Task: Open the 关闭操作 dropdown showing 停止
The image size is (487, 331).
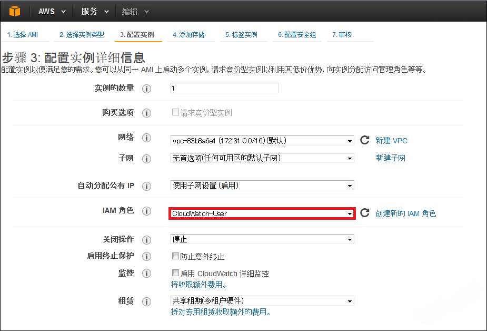Action: pyautogui.click(x=262, y=239)
